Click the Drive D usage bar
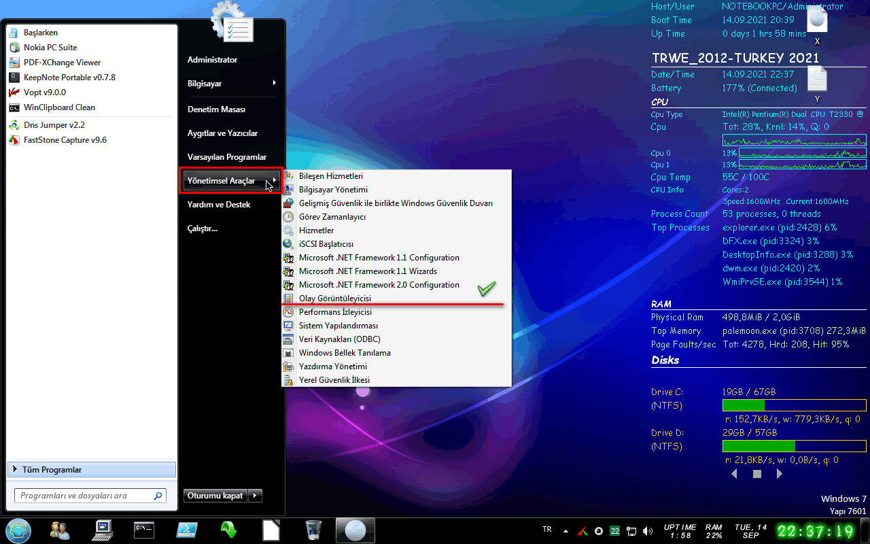The image size is (870, 544). point(795,446)
